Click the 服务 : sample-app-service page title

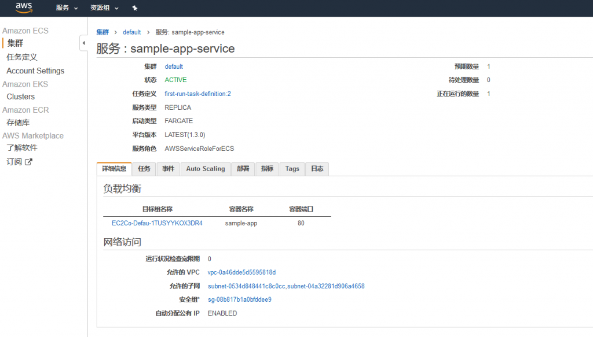pos(165,49)
